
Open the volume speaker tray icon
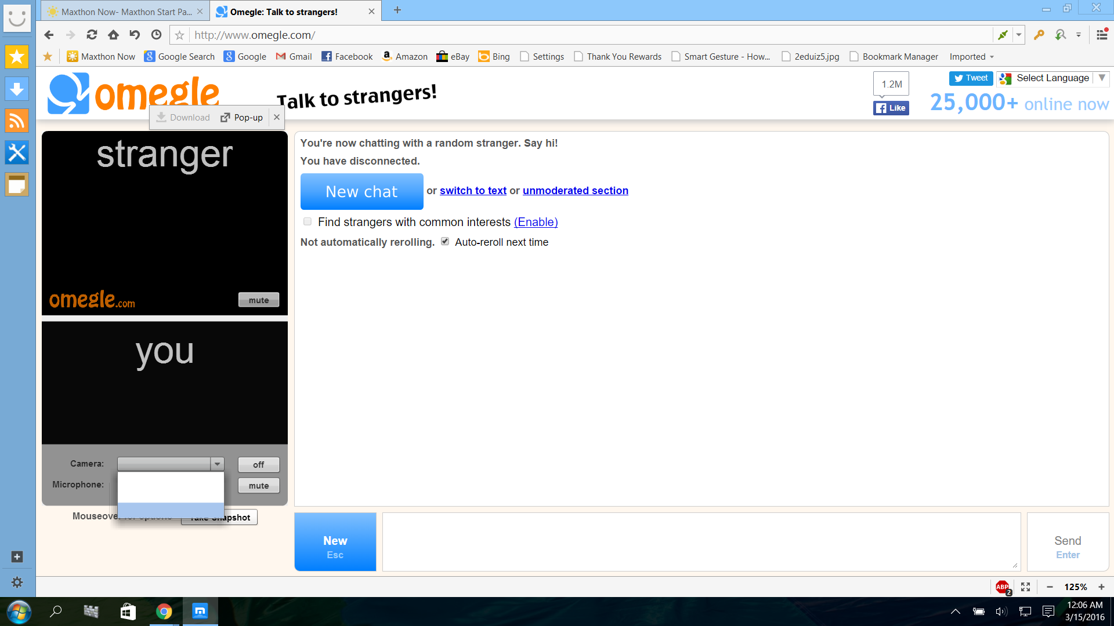pos(1001,612)
